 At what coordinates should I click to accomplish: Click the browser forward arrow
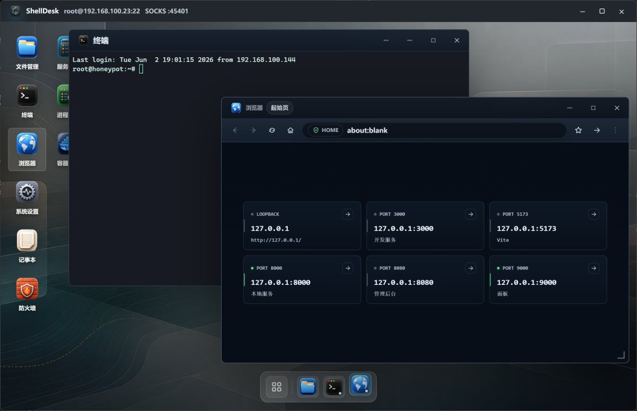pos(253,130)
